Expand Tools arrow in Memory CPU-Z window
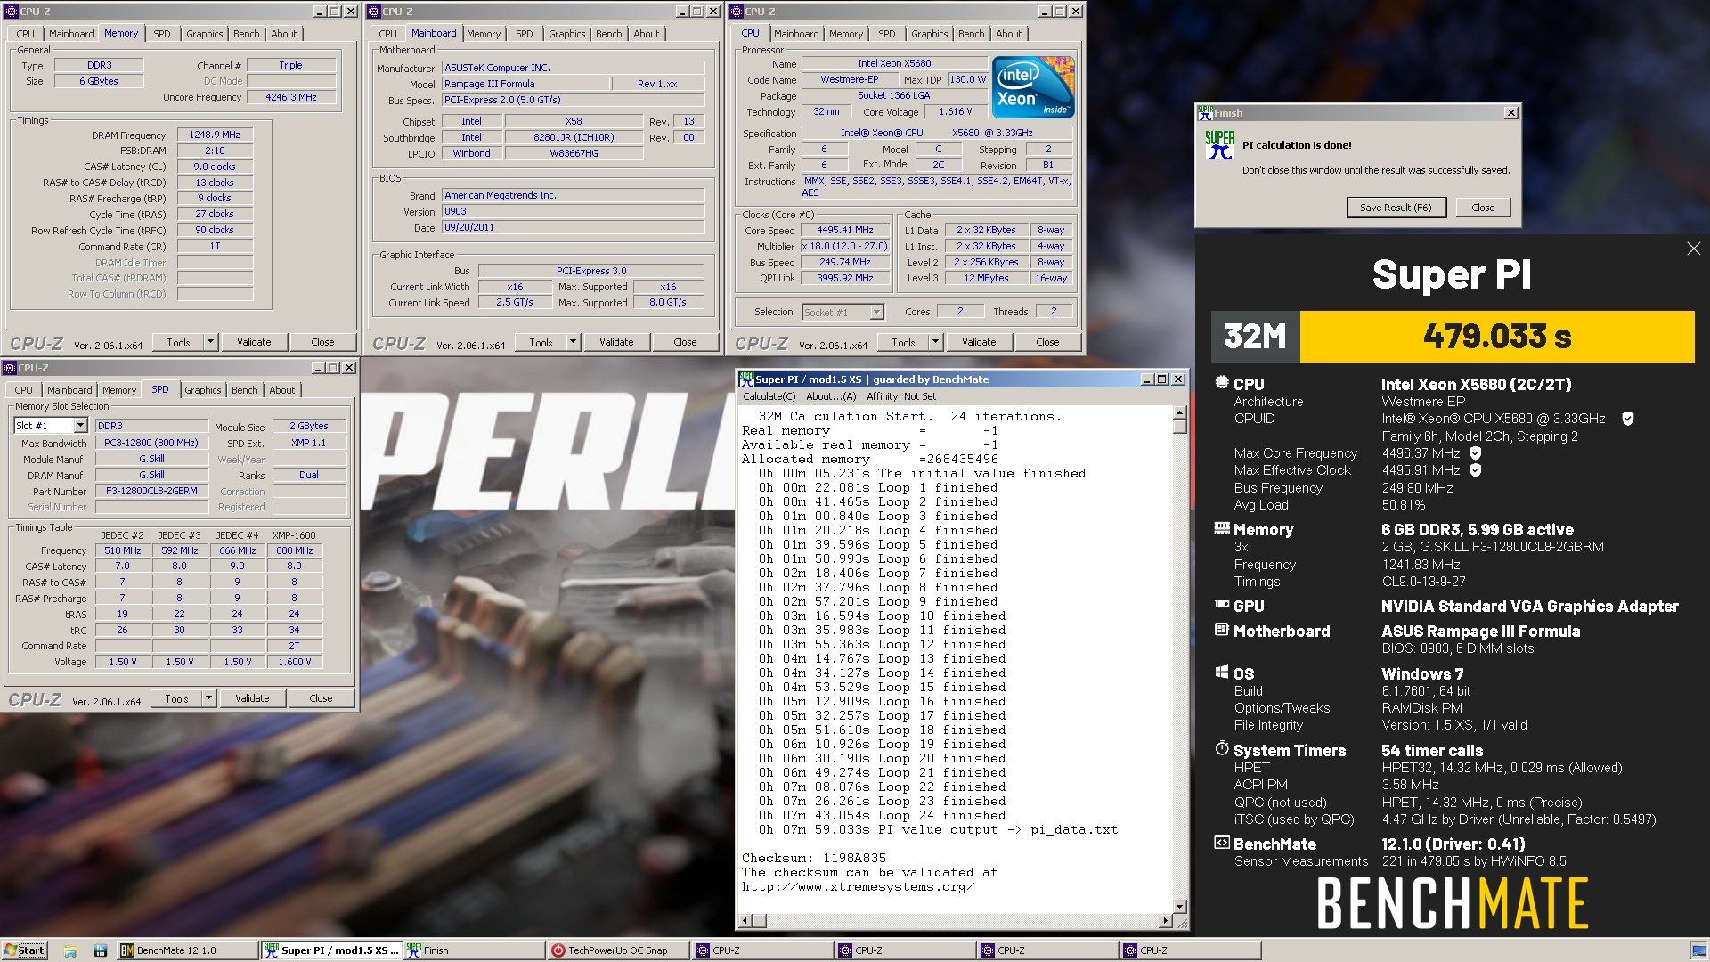 [x=210, y=342]
